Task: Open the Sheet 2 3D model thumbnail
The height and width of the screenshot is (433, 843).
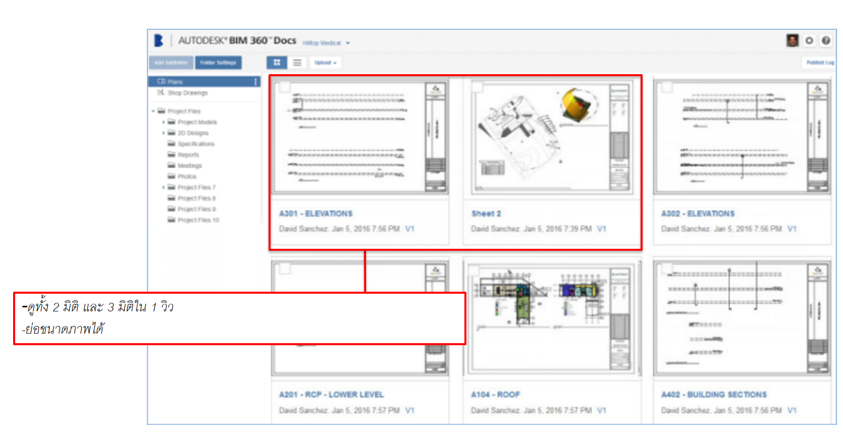Action: 552,137
